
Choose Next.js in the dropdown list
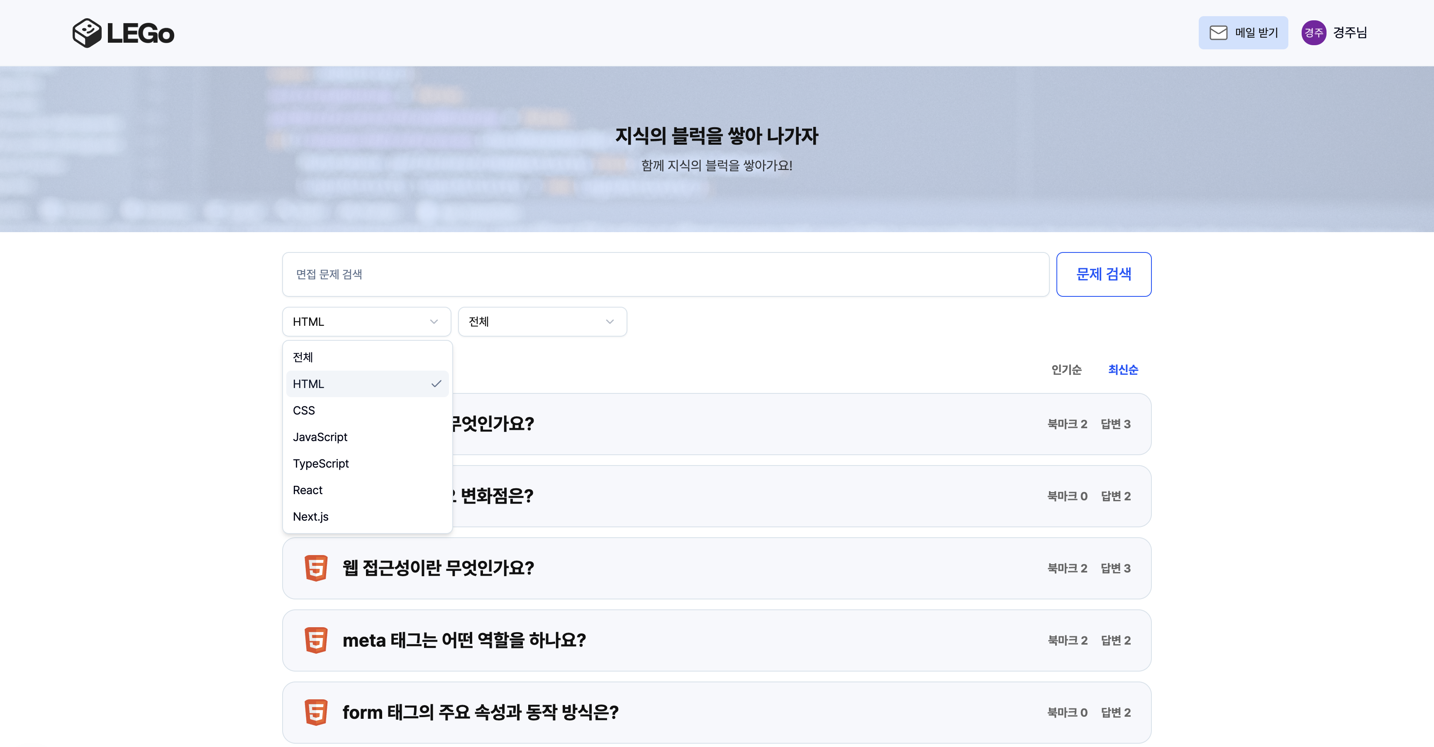pyautogui.click(x=311, y=517)
